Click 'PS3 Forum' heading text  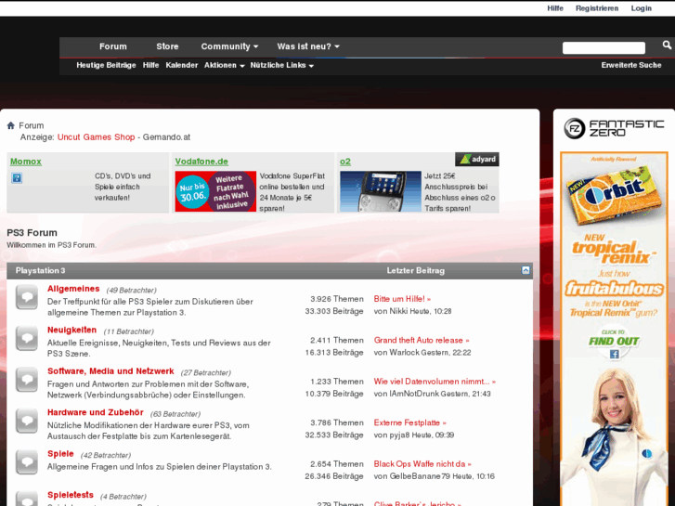click(x=32, y=232)
